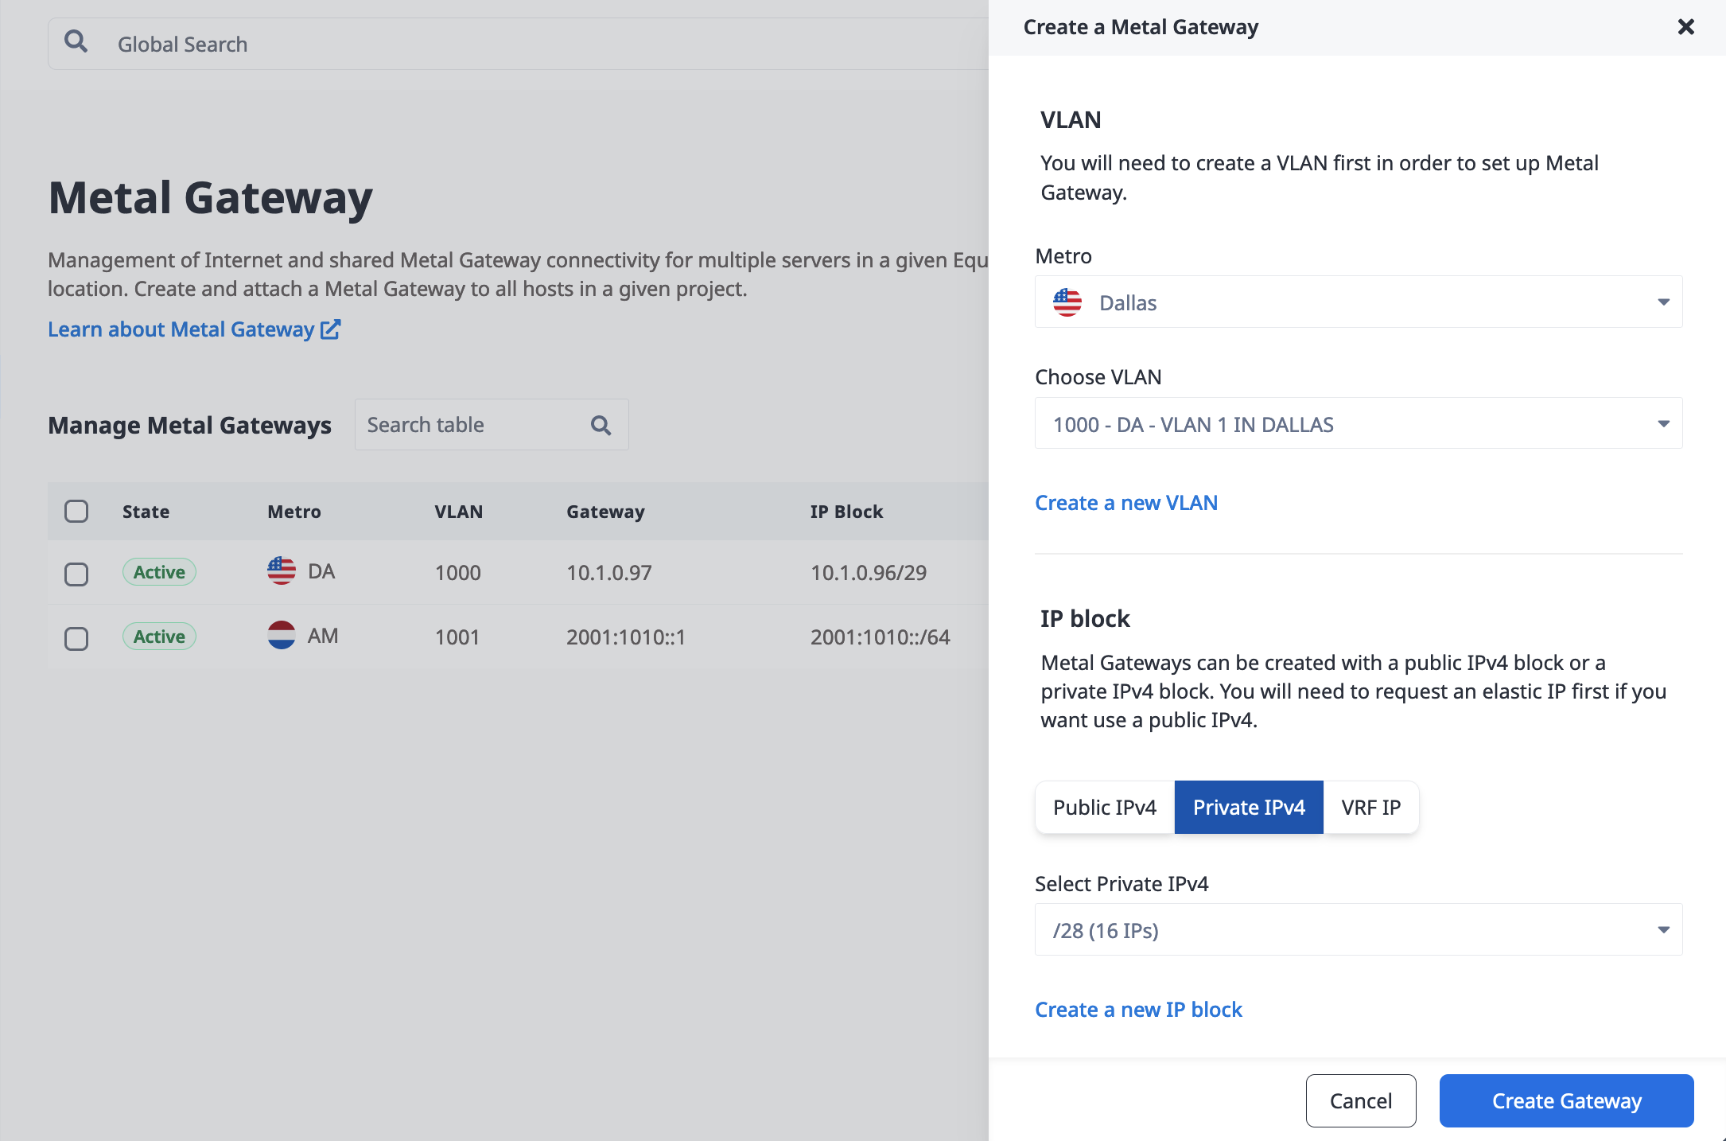
Task: Click the VLAN value 1000 in the table
Action: coord(458,573)
